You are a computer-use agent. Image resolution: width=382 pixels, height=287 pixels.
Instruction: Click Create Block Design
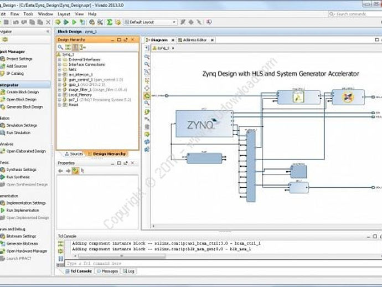(22, 92)
